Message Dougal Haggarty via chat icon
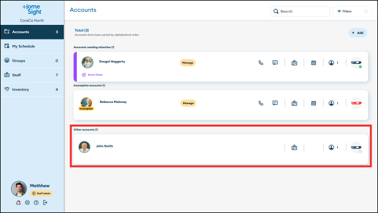 tap(275, 63)
